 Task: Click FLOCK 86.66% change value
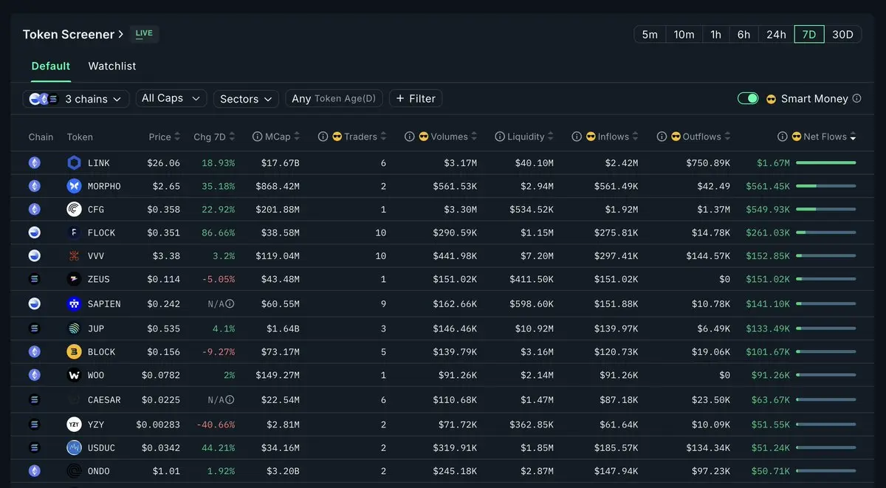pos(219,233)
